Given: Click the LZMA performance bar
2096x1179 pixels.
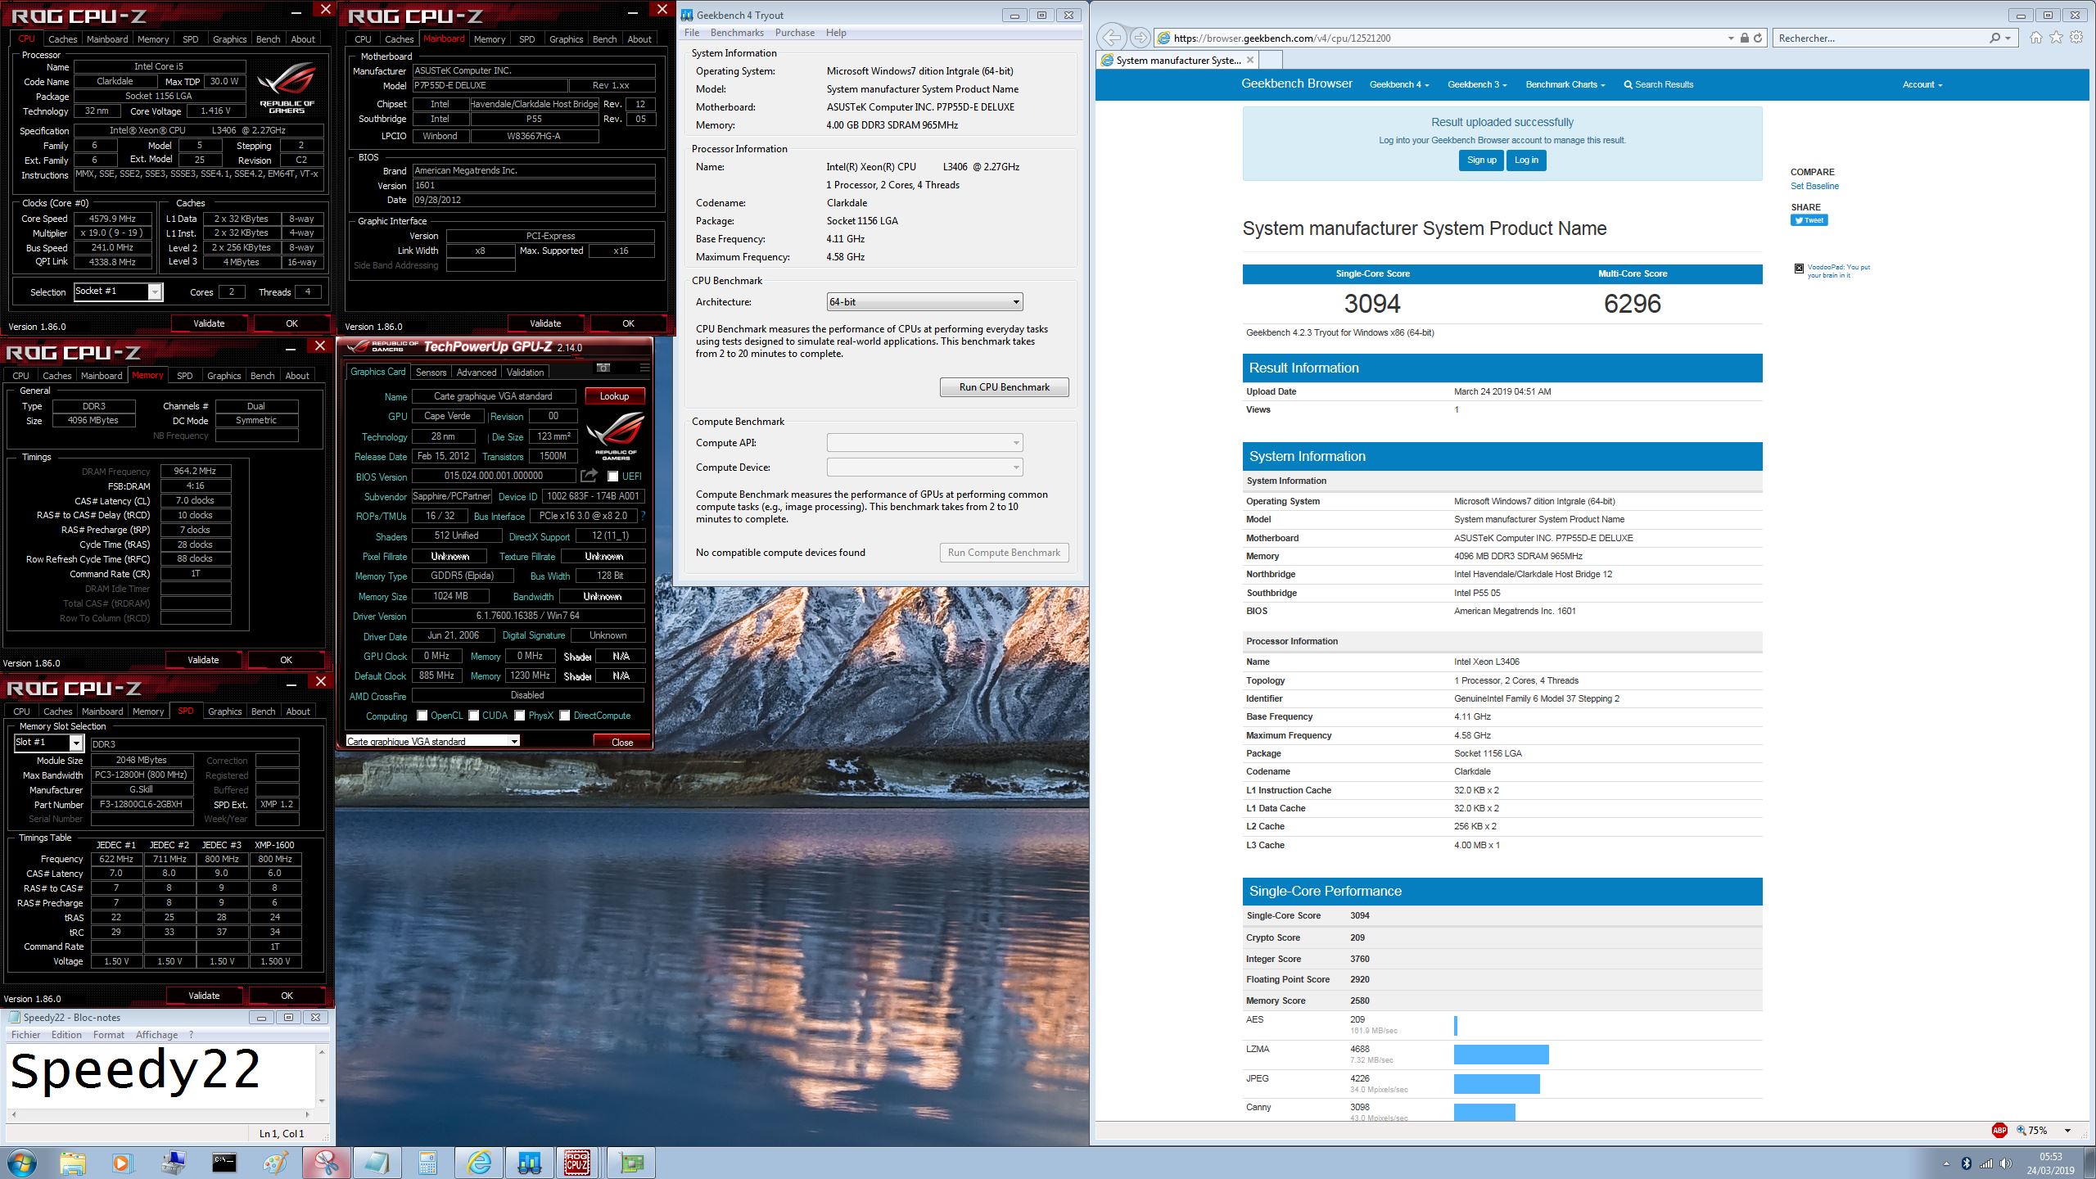Looking at the screenshot, I should (x=1501, y=1054).
